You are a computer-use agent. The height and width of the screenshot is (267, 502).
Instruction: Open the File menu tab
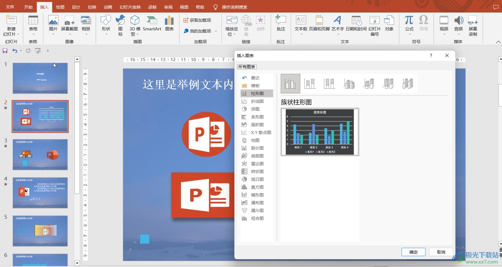coord(10,7)
